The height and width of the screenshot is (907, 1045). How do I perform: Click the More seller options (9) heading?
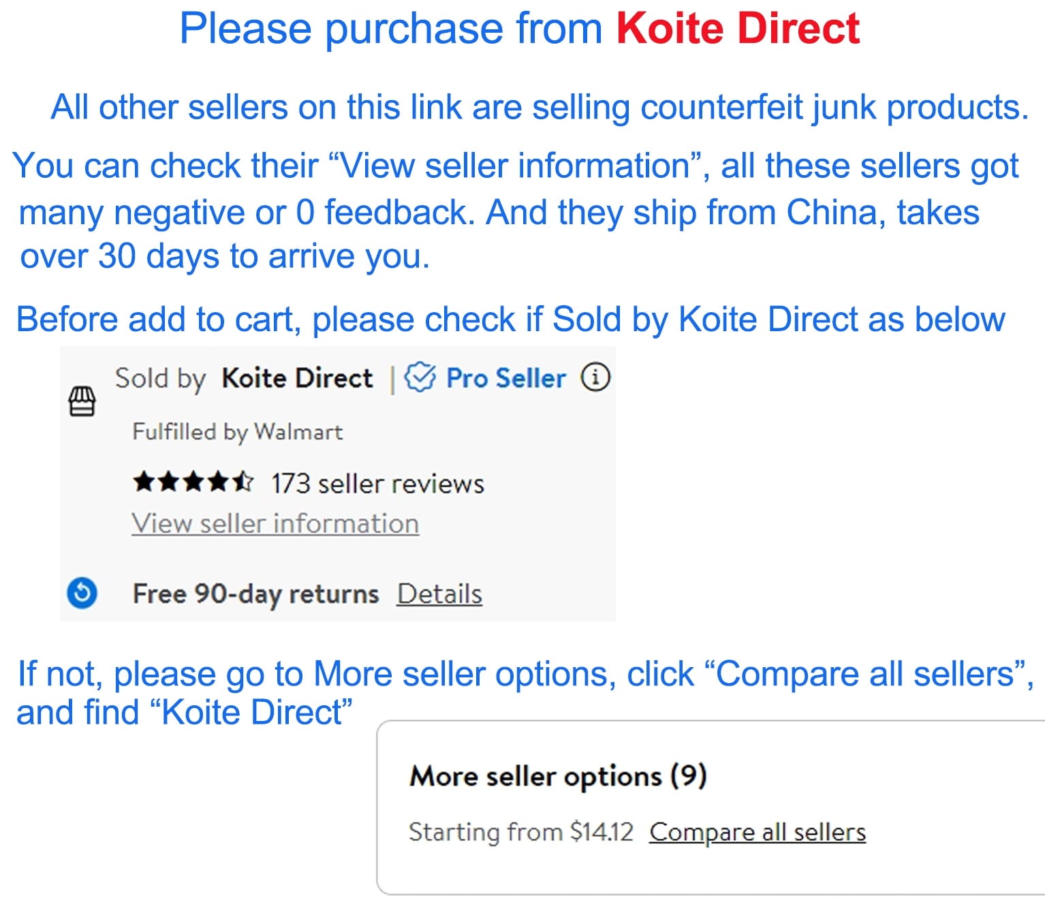coord(558,776)
